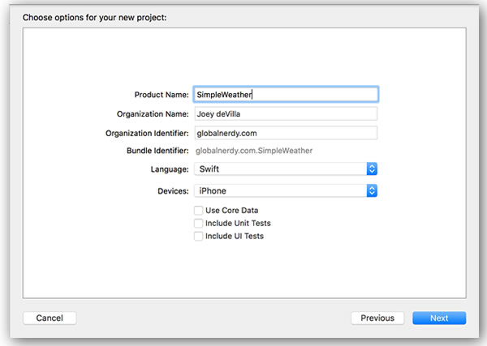
Task: Focus the Product Name field containing SimpleWeather
Action: (286, 94)
